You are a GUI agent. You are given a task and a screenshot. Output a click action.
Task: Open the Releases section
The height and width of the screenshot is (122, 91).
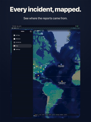22,39
